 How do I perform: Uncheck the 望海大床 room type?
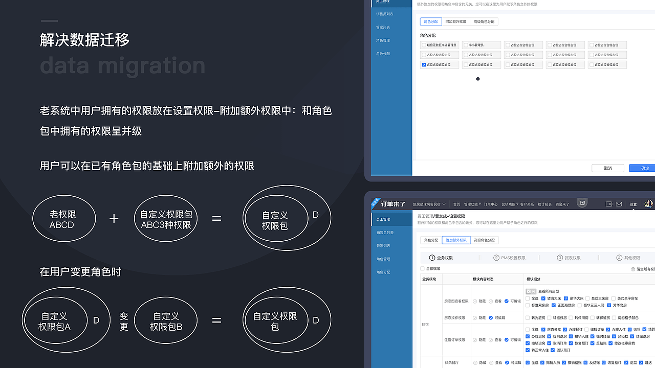[x=543, y=298]
